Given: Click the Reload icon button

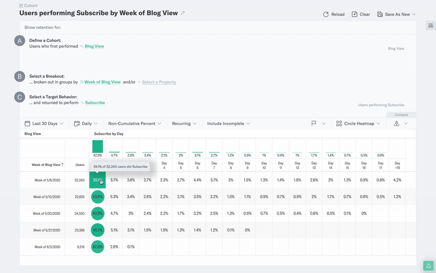Looking at the screenshot, I should 325,14.
